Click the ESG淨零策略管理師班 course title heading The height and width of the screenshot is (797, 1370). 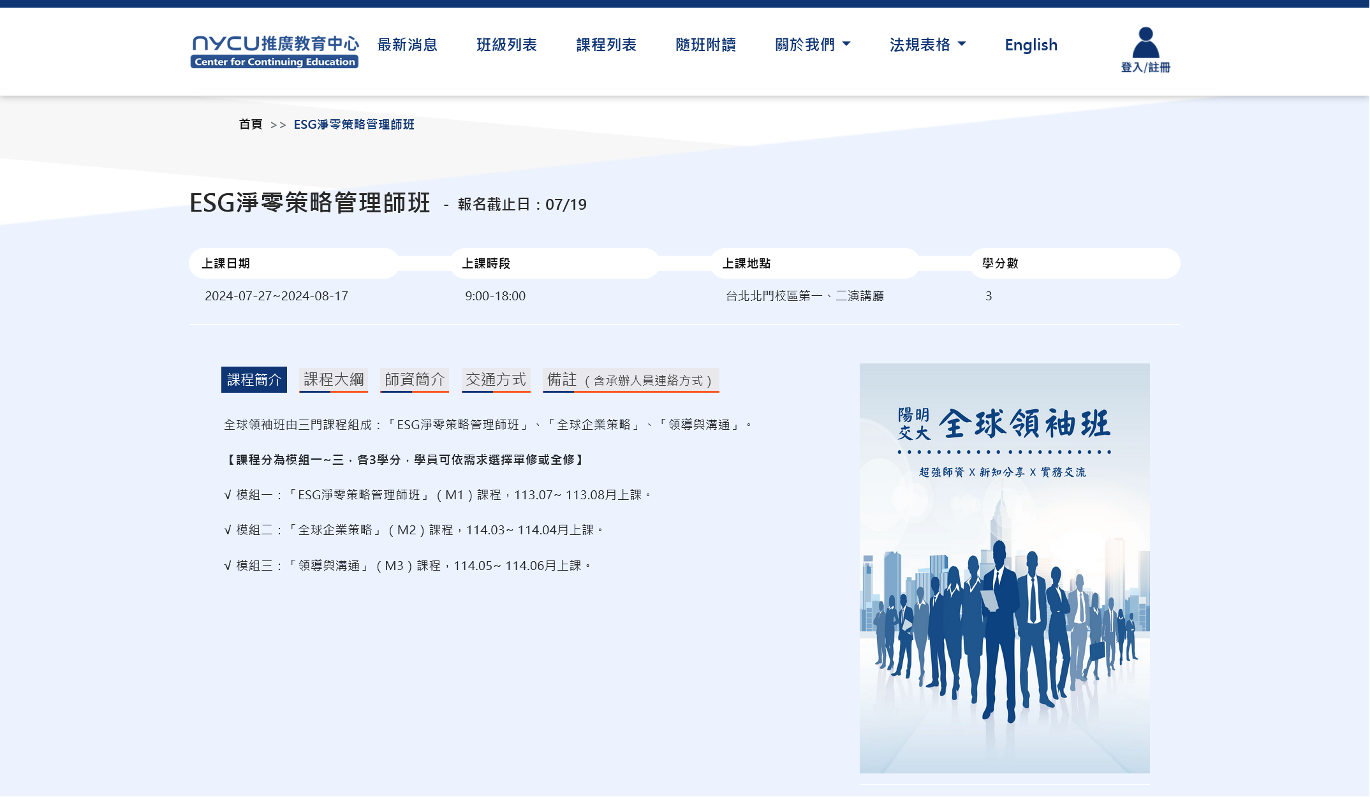click(310, 203)
